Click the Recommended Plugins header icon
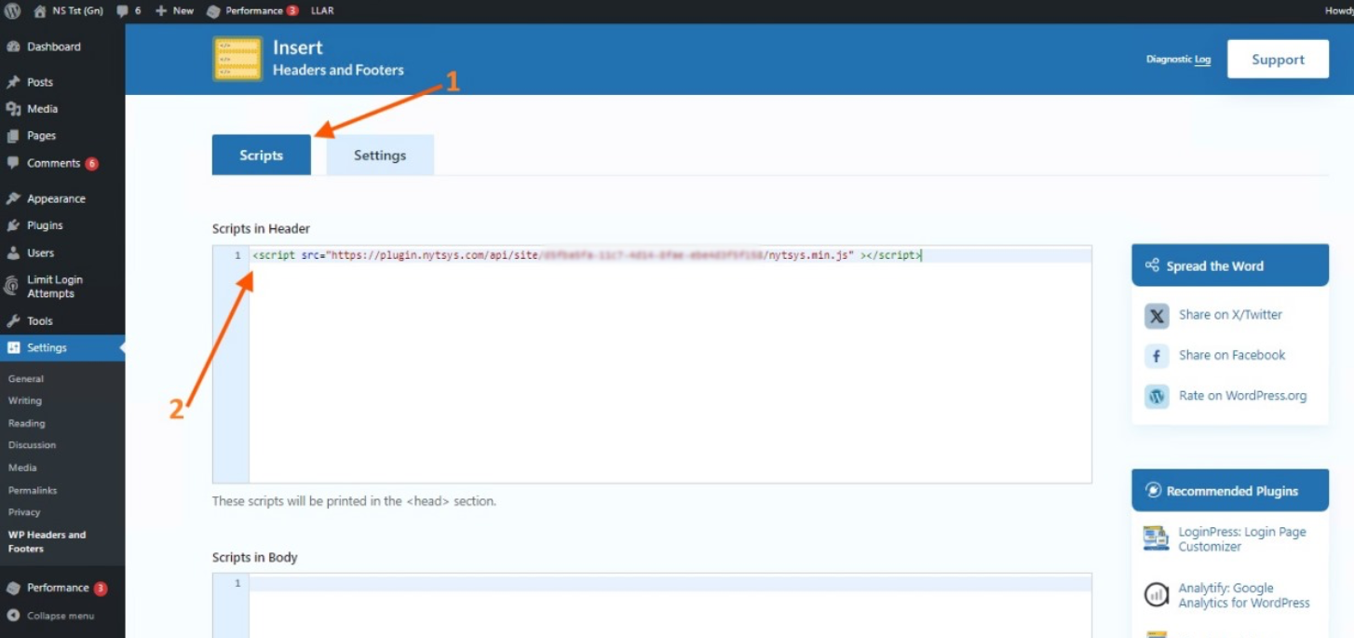1354x638 pixels. (x=1153, y=491)
